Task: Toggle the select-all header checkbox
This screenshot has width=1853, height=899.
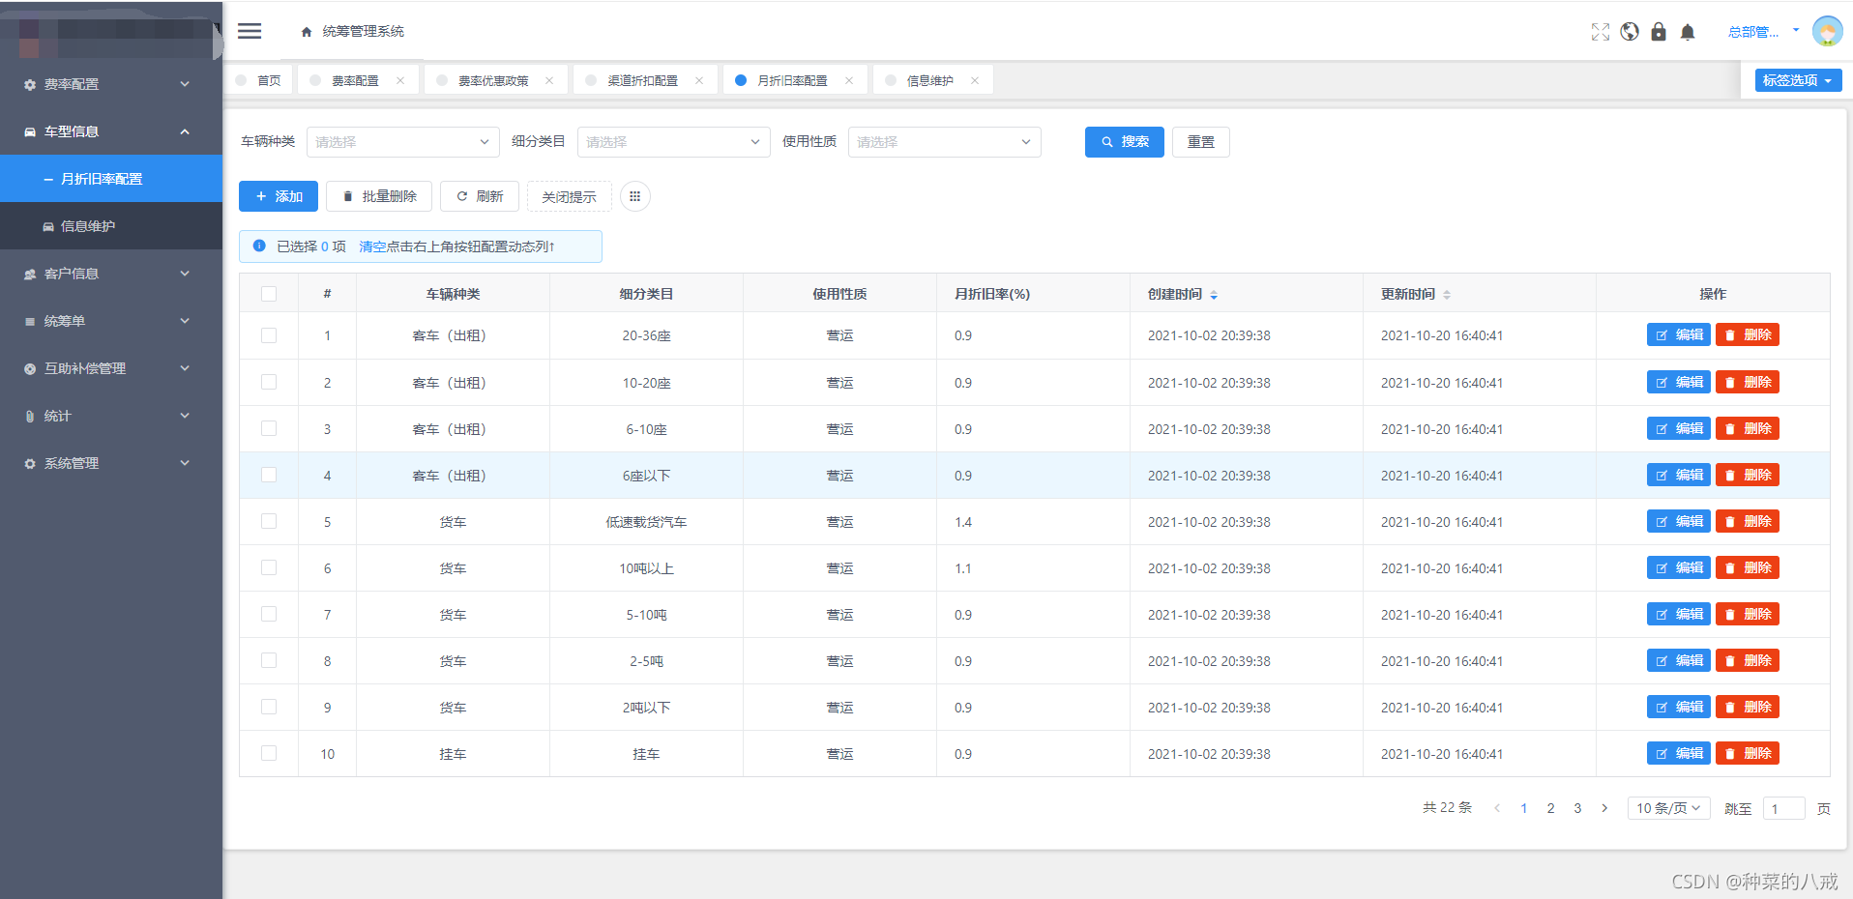Action: 269,294
